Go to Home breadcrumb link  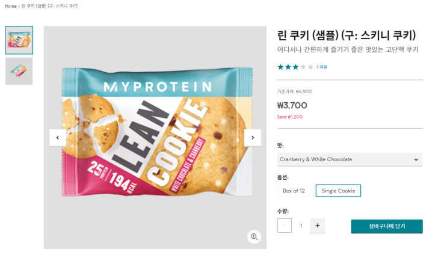pos(11,6)
